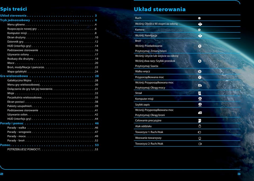Select the Używanie osłony entry
This screenshot has height=181, width=254.
53,54
